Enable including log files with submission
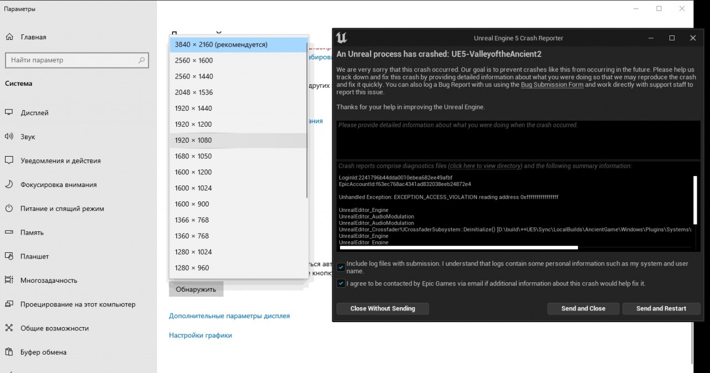 (x=341, y=267)
